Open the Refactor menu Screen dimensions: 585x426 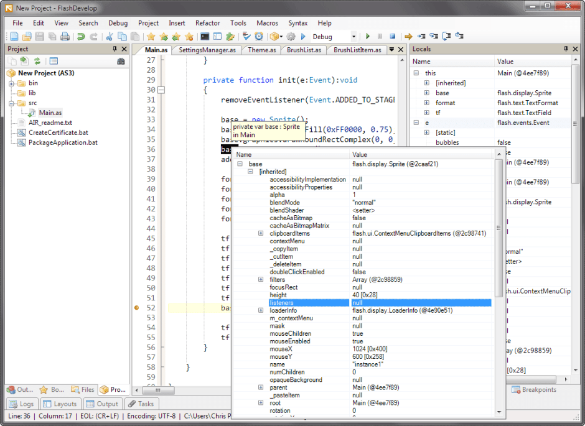coord(207,23)
